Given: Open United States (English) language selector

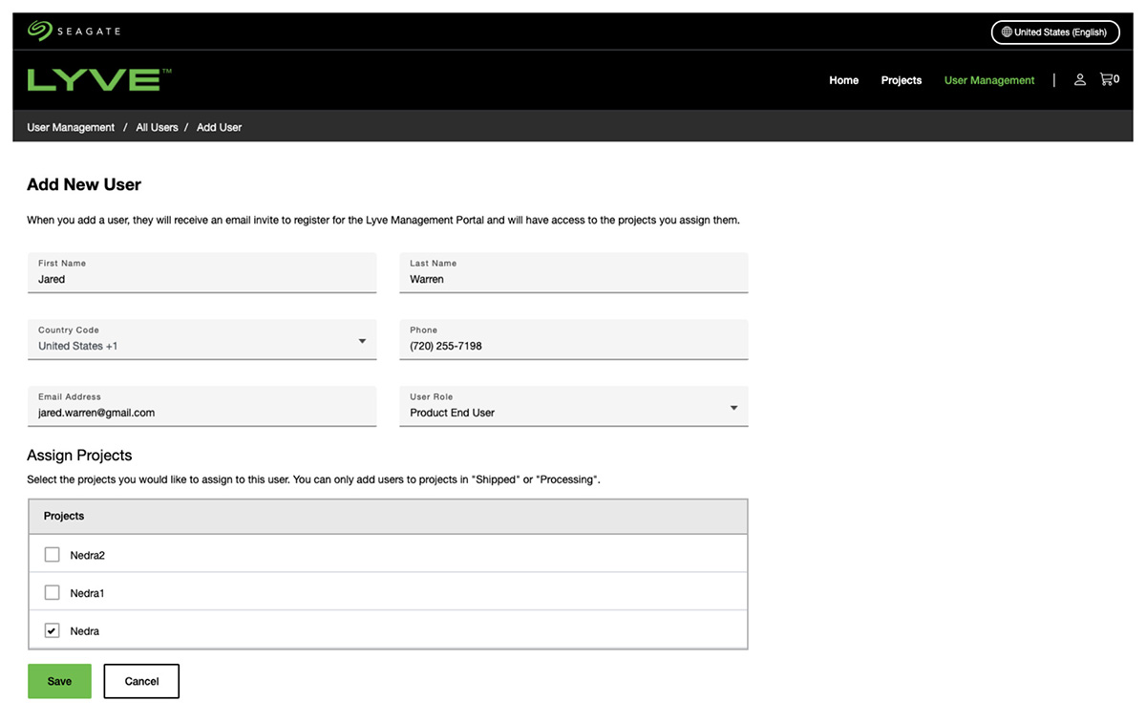Looking at the screenshot, I should click(x=1055, y=32).
